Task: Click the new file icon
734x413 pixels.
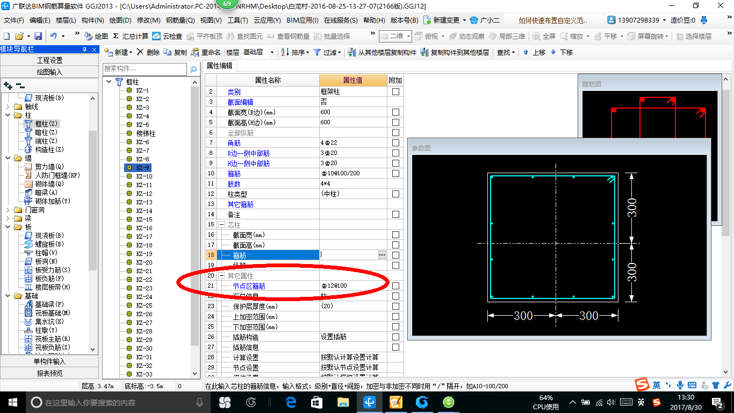Action: [6, 36]
